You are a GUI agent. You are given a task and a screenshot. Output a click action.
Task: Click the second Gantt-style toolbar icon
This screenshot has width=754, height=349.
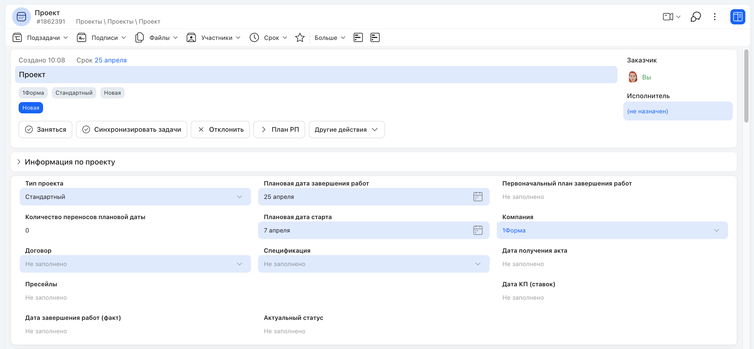(375, 38)
